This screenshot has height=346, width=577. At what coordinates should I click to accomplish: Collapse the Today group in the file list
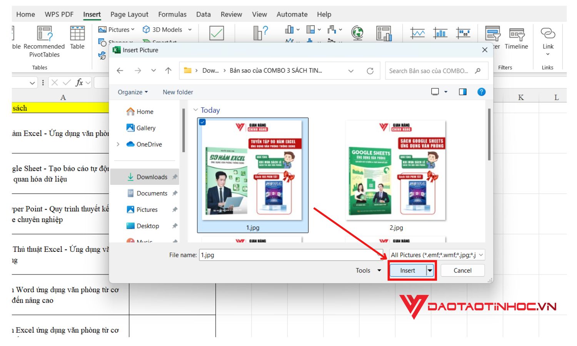(x=196, y=110)
